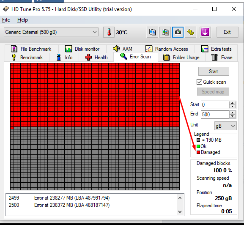Click the copy screenshot to clipboard icon
Screen dimensions: 244x225
pos(165,32)
